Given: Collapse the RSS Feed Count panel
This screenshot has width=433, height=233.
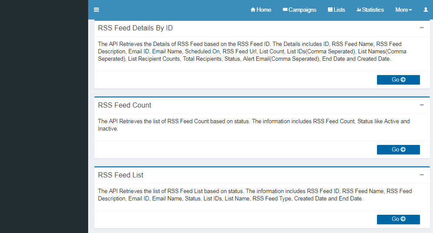Looking at the screenshot, I should click(x=422, y=105).
